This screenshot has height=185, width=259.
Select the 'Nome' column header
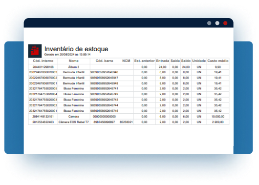[74, 61]
